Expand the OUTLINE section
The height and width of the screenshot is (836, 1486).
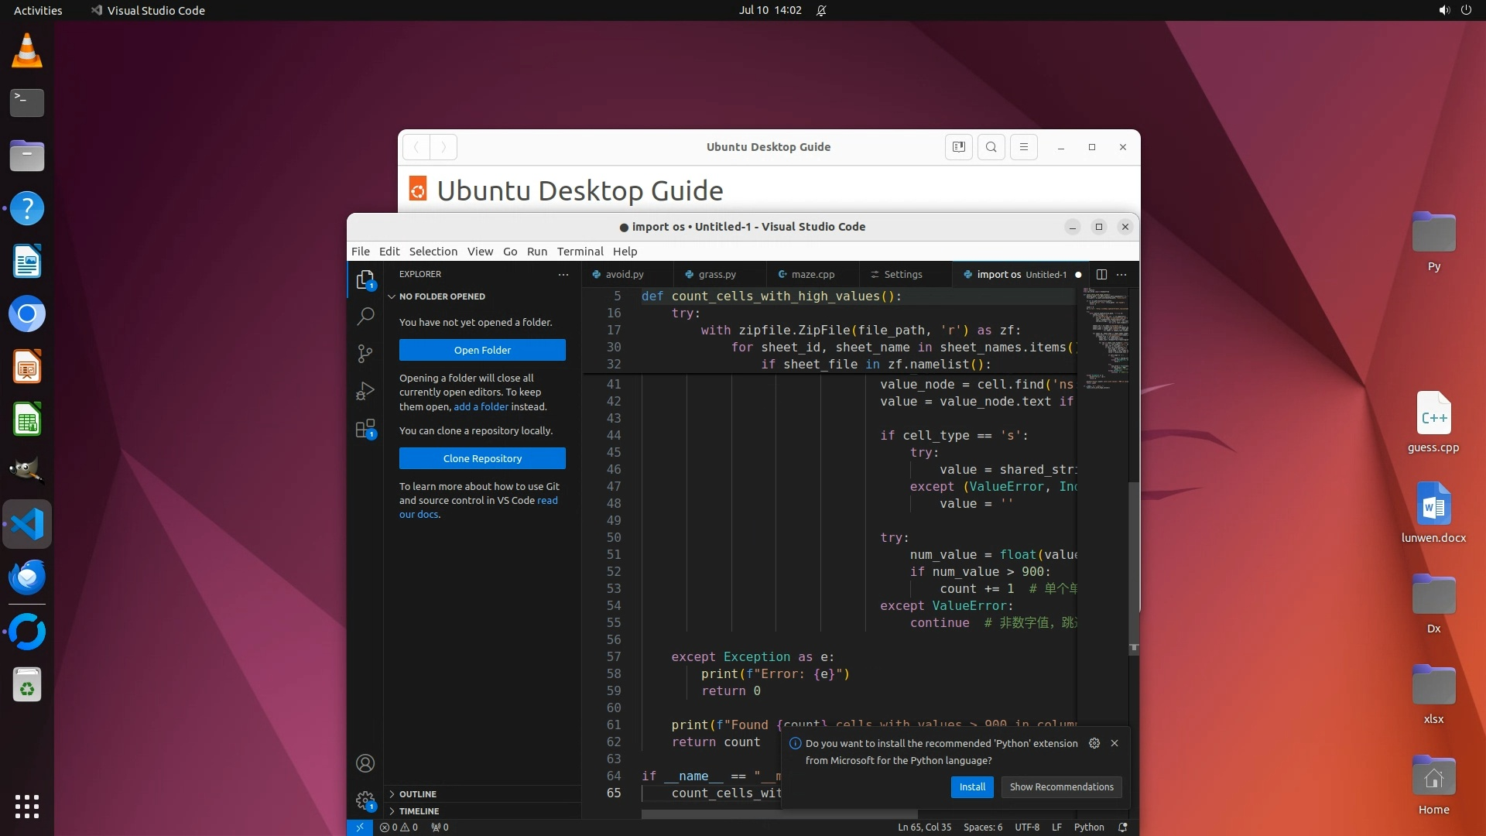coord(417,794)
